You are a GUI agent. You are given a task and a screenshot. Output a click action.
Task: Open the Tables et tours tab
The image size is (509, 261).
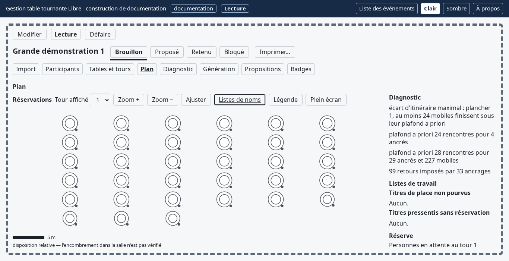110,69
